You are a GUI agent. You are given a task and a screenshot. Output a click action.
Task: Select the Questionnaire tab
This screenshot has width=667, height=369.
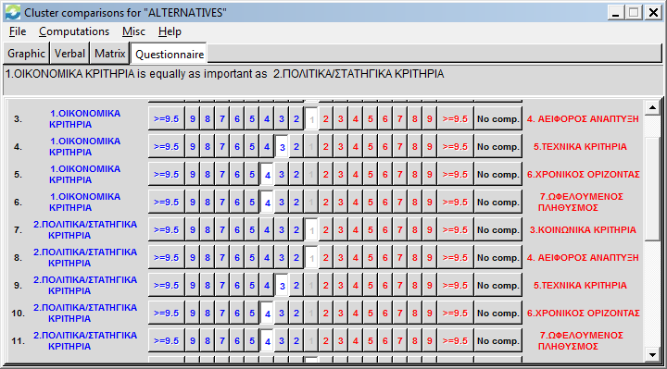[170, 55]
